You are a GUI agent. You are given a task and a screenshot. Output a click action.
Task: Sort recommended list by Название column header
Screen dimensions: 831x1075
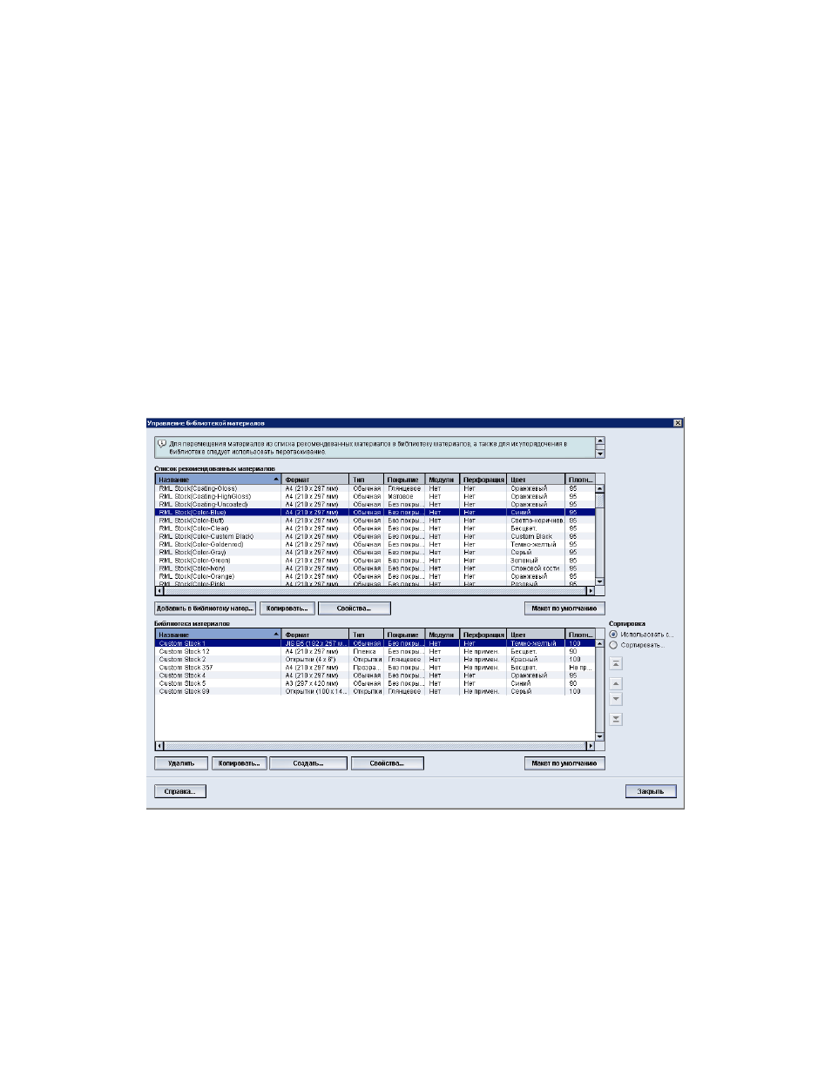coord(219,480)
